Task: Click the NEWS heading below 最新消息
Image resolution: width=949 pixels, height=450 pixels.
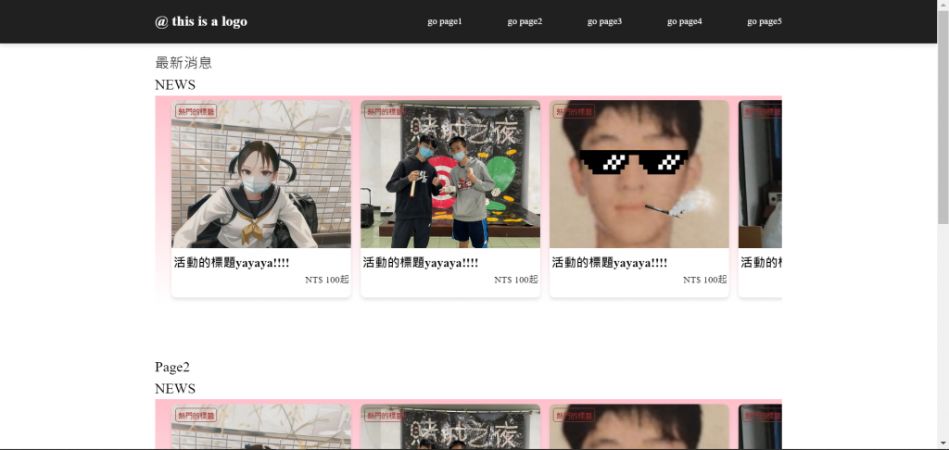Action: click(x=175, y=84)
